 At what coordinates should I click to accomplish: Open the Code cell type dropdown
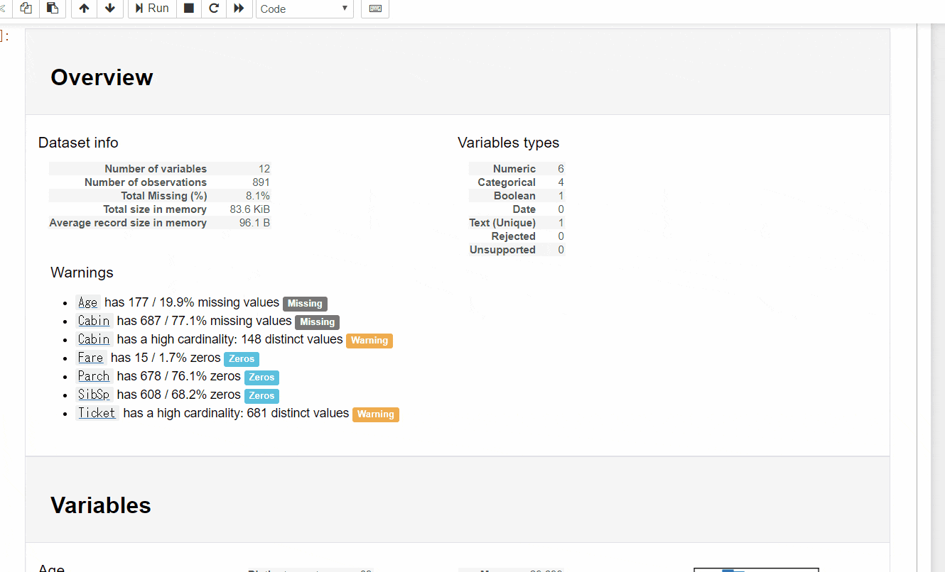pyautogui.click(x=305, y=9)
